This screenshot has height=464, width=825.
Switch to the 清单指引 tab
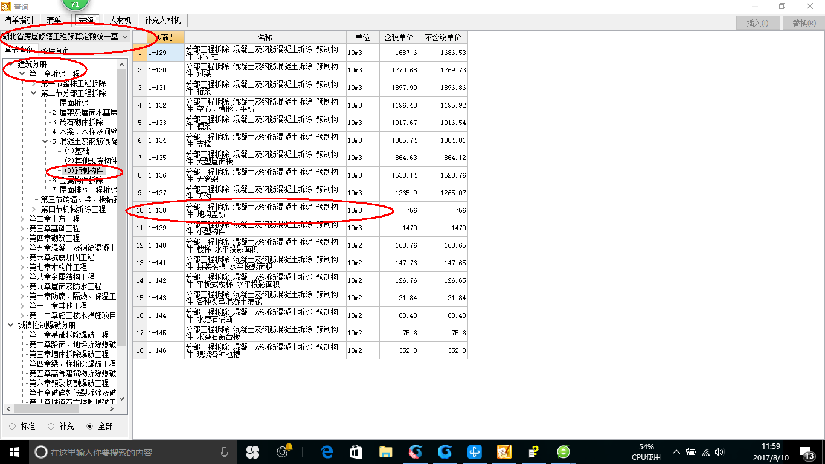coord(19,21)
